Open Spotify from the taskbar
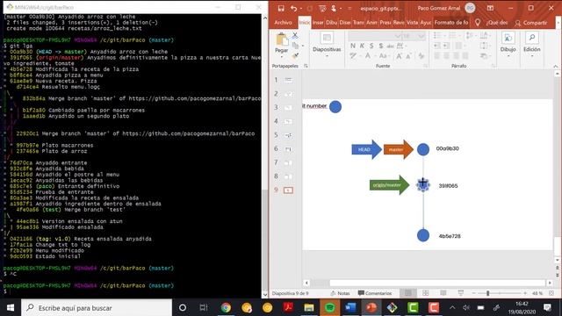Image resolution: width=562 pixels, height=316 pixels. click(330, 307)
